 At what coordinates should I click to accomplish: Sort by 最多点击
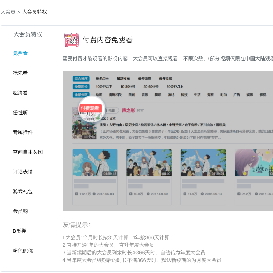point(102,79)
